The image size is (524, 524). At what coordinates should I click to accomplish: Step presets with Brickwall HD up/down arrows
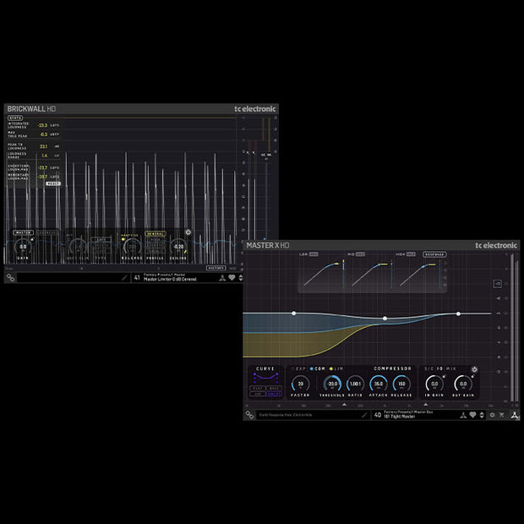[241, 278]
